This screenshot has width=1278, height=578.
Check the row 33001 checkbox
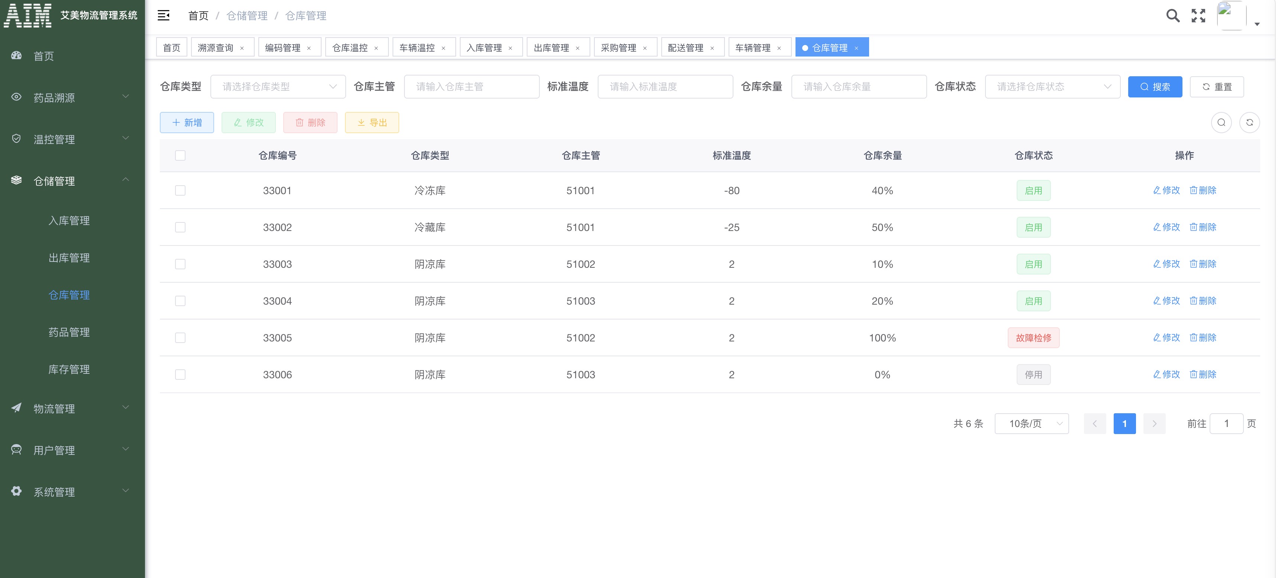pos(180,190)
